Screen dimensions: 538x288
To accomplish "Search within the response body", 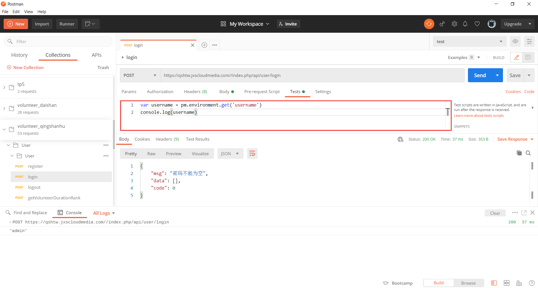I will click(x=528, y=153).
